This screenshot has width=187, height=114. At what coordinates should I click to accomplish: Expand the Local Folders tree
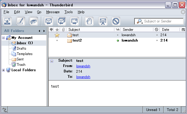point(4,70)
